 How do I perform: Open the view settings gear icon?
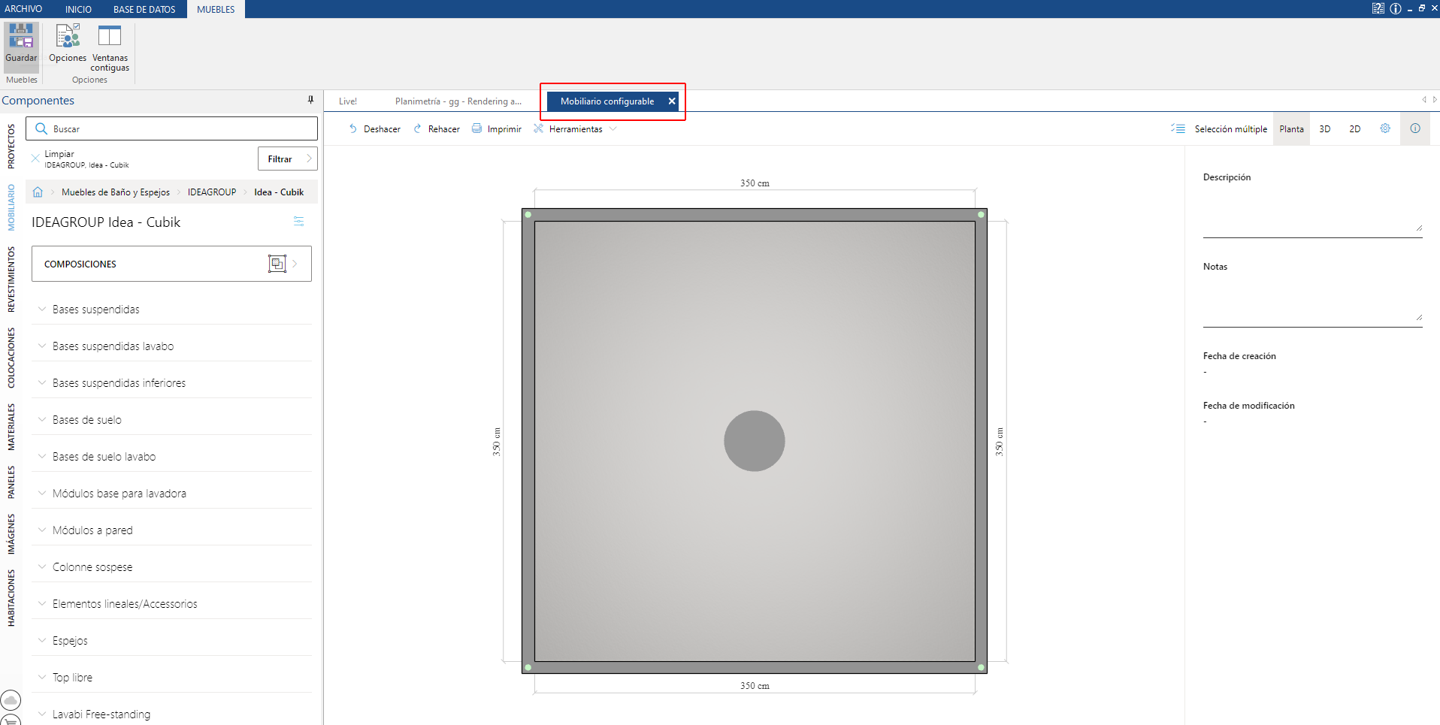(1385, 128)
